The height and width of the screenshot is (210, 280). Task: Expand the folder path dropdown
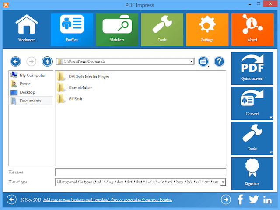(x=192, y=61)
